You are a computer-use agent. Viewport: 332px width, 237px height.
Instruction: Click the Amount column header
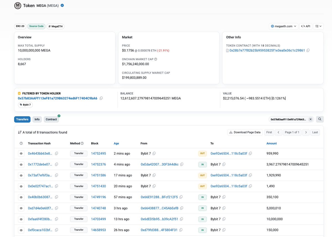tap(271, 143)
